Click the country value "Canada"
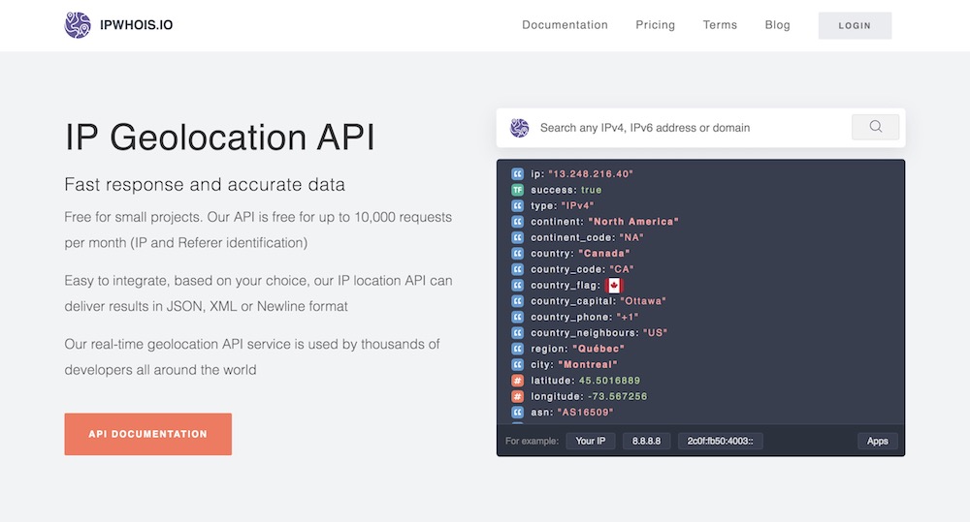Screen dimensions: 970x522 (603, 254)
